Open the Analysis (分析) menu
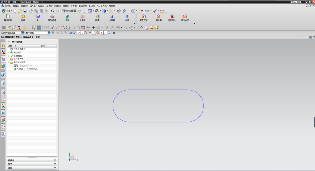Screen dimensions: 315x171 coord(73,6)
